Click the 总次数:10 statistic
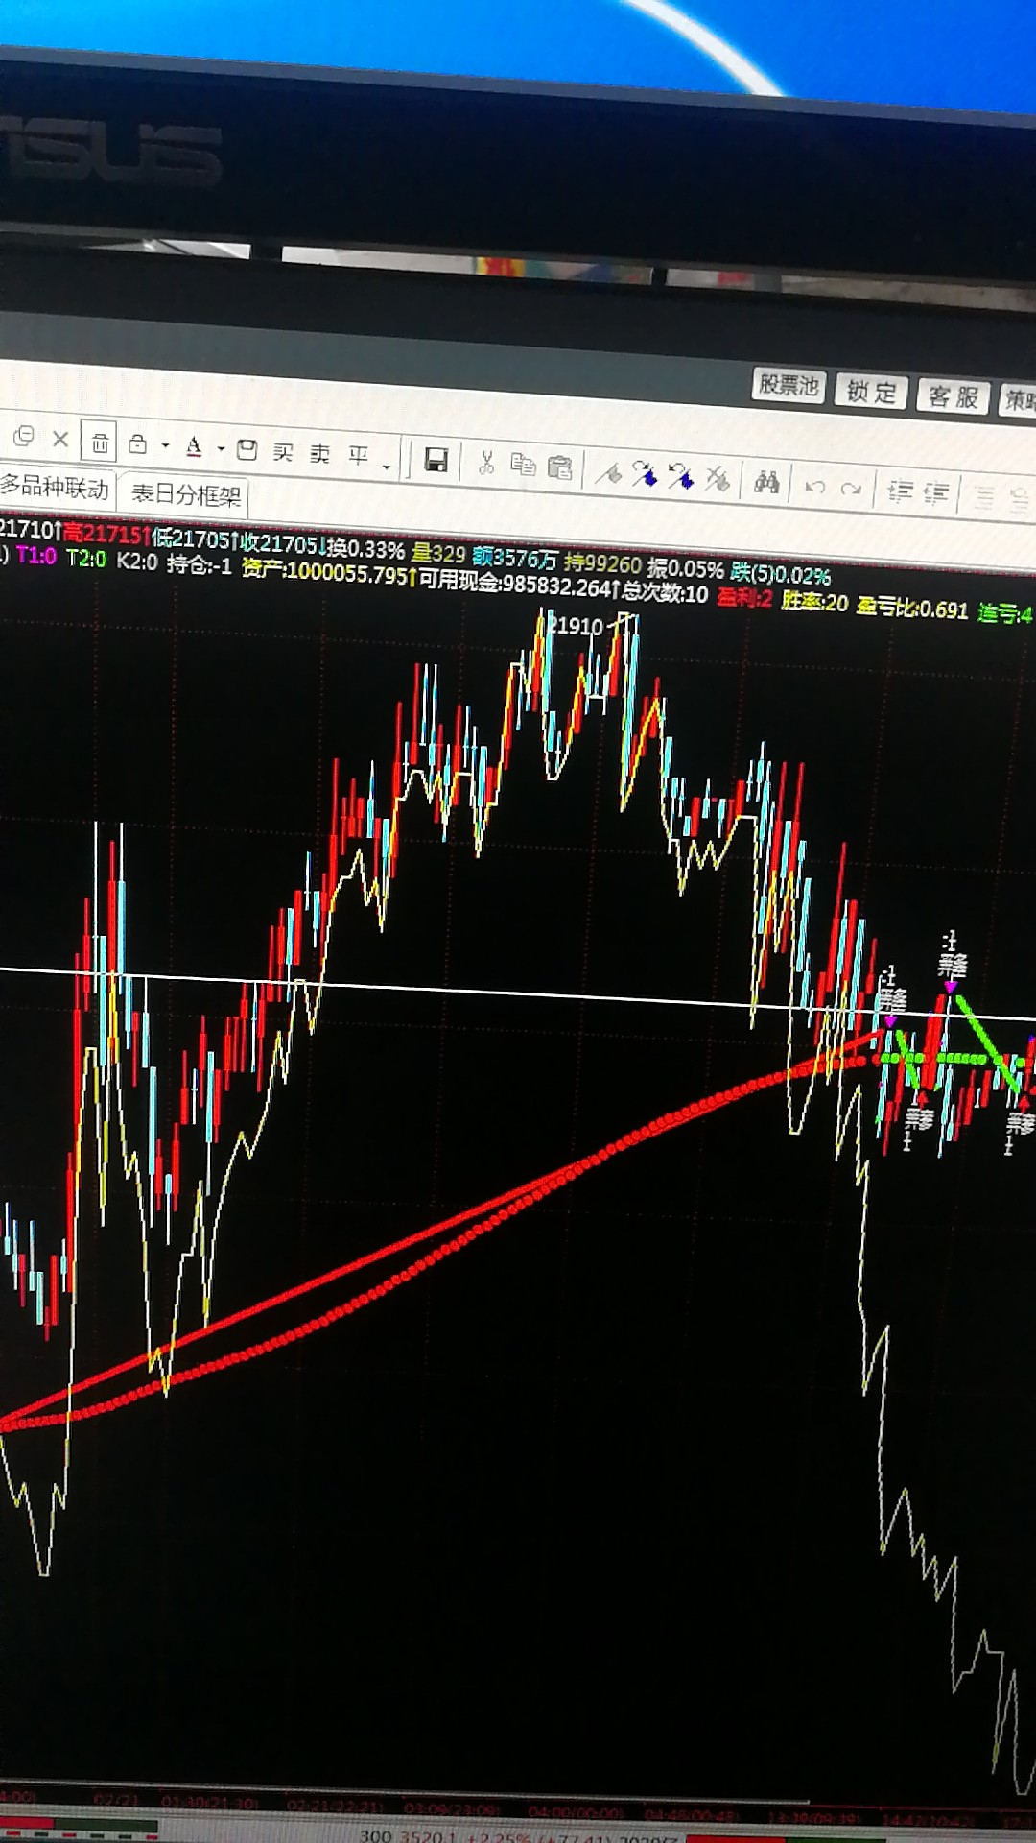Image resolution: width=1036 pixels, height=1843 pixels. pos(665,593)
